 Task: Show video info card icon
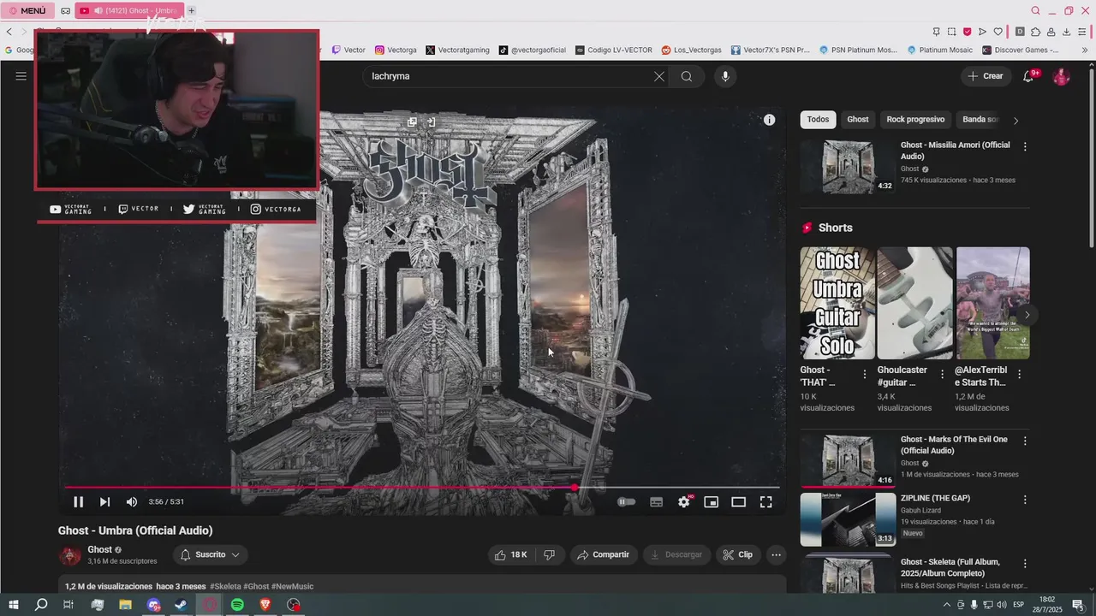[x=769, y=121]
